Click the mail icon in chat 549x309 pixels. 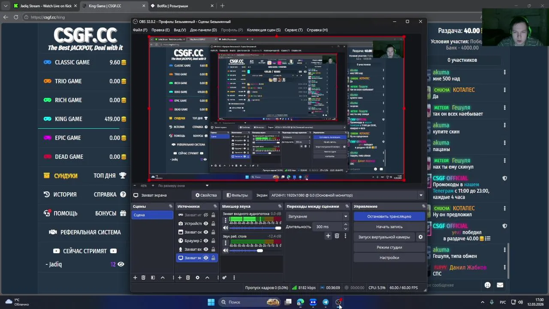point(500,285)
